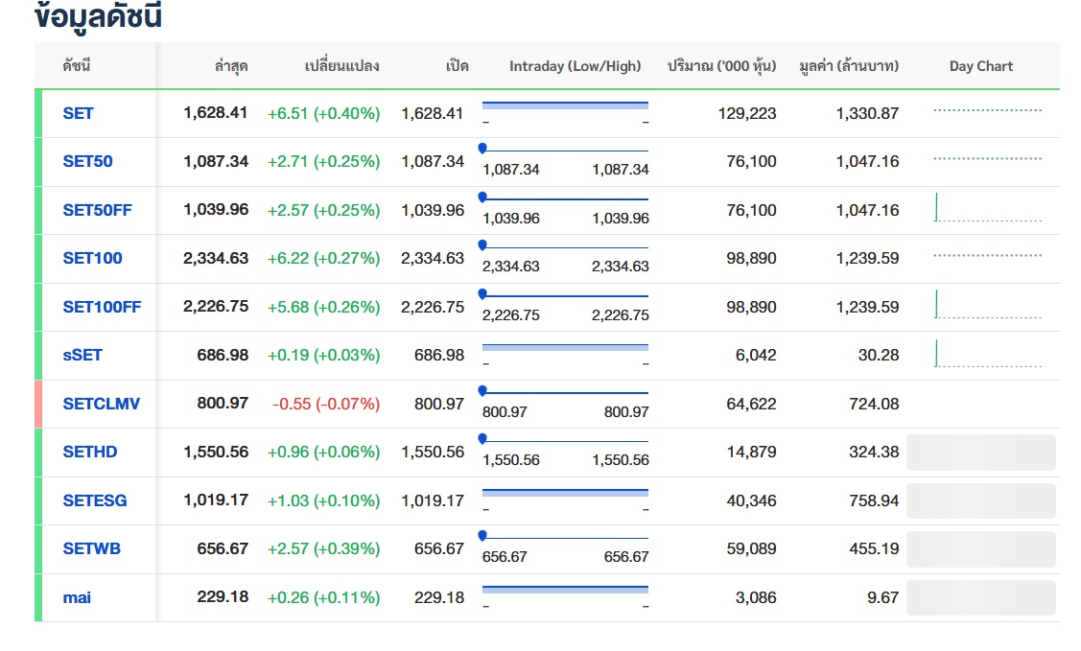The width and height of the screenshot is (1081, 651).
Task: Click the เปิด column header
Action: (458, 66)
